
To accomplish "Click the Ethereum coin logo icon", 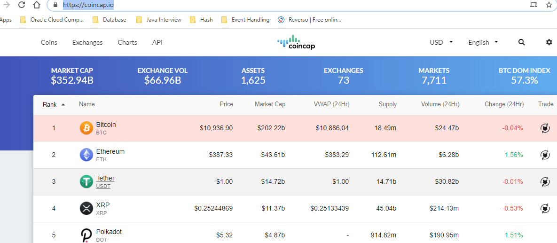I will [86, 155].
